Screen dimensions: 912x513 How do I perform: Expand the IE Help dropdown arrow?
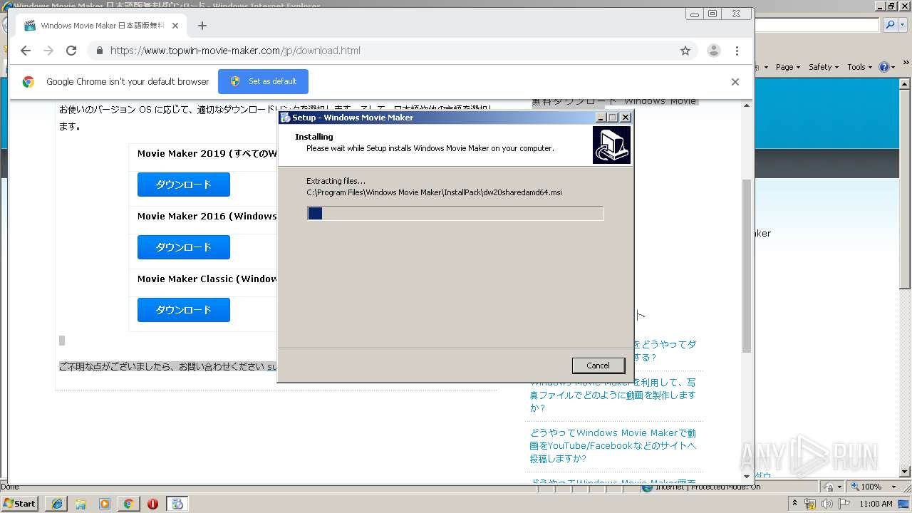893,67
